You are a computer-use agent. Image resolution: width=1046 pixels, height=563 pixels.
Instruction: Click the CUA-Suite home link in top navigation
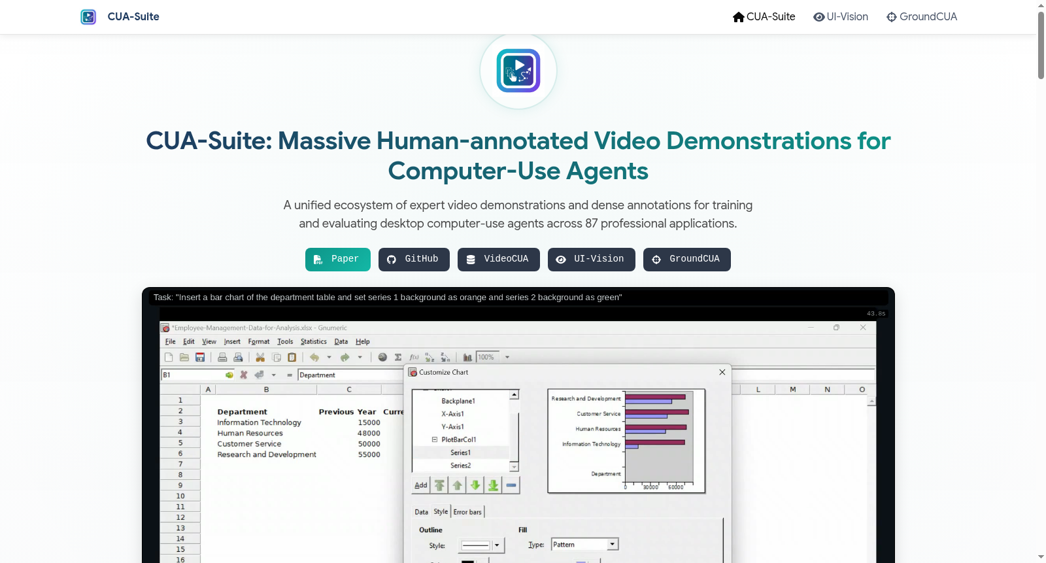pos(764,17)
